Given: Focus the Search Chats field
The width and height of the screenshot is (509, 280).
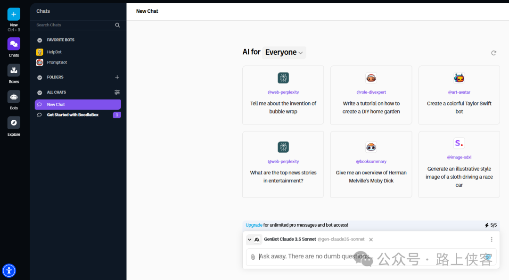Looking at the screenshot, I should [x=74, y=25].
